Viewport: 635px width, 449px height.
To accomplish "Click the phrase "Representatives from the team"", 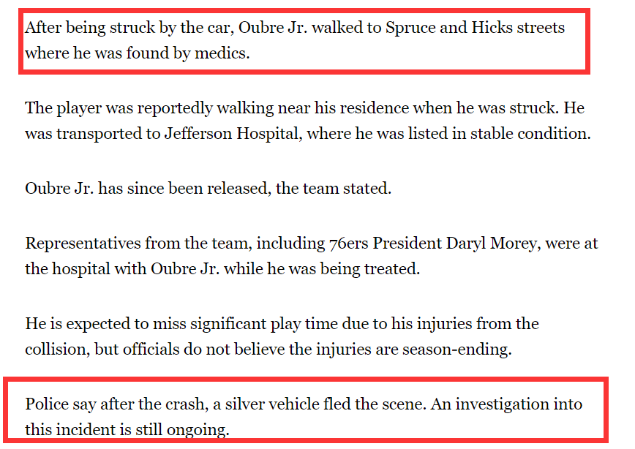I will tap(138, 244).
